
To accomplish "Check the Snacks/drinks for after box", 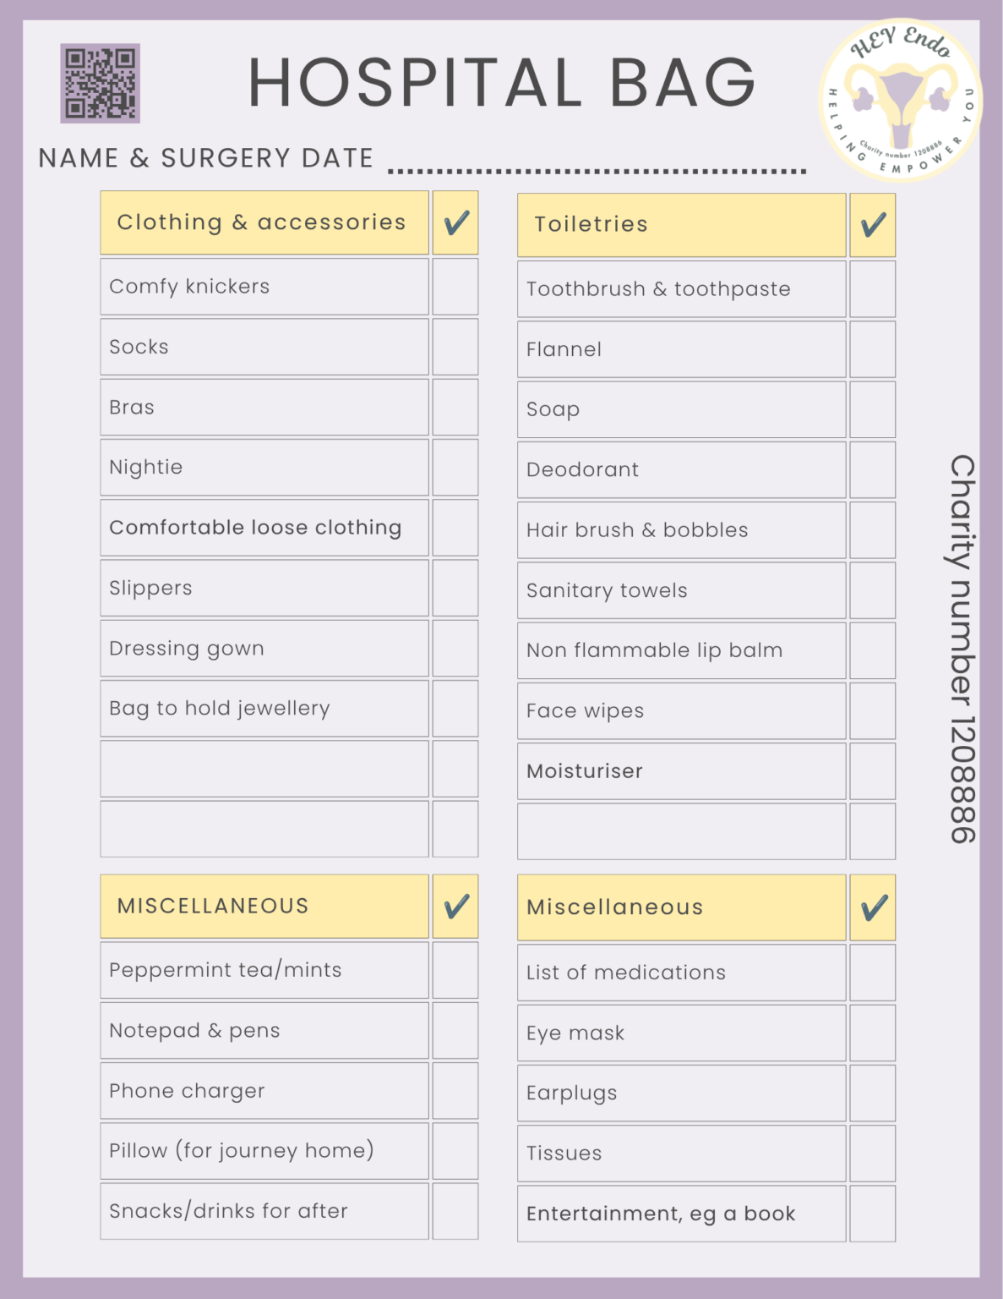I will pyautogui.click(x=455, y=1211).
